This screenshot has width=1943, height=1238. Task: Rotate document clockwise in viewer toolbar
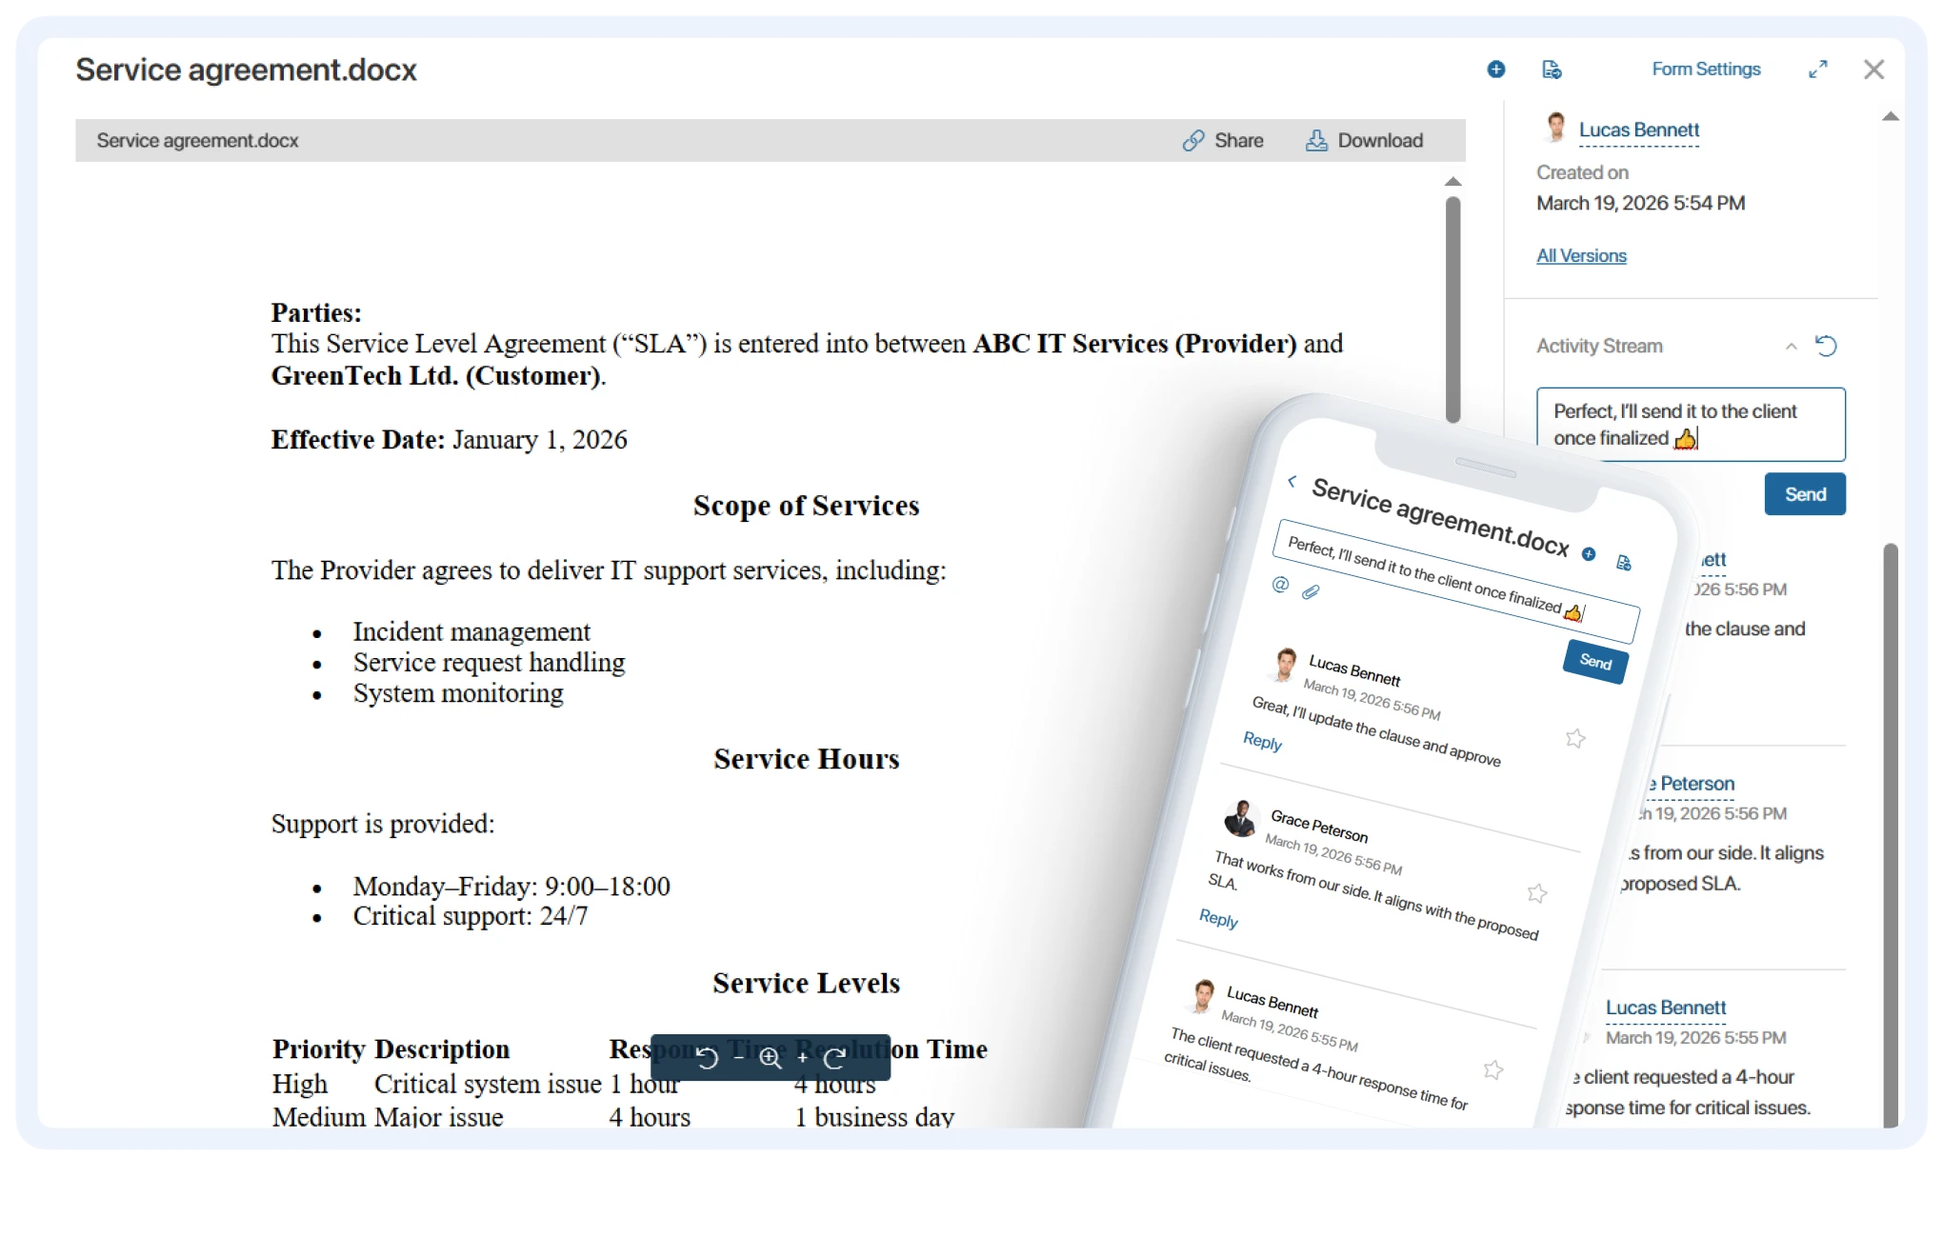click(x=835, y=1058)
